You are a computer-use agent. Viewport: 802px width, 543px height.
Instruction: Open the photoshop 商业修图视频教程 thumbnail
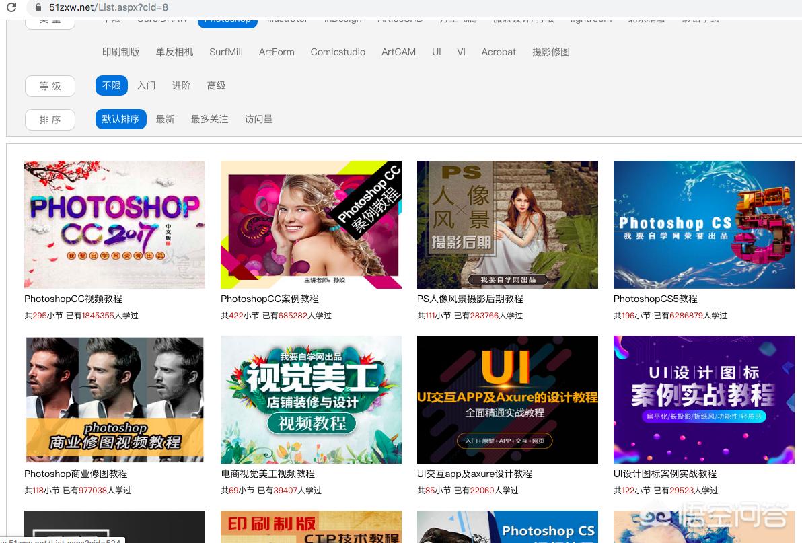(114, 399)
